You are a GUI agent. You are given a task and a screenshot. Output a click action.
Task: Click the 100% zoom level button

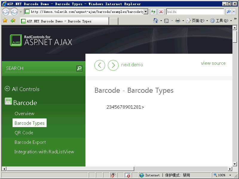tap(220, 175)
